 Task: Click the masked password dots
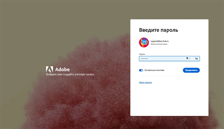144,58
